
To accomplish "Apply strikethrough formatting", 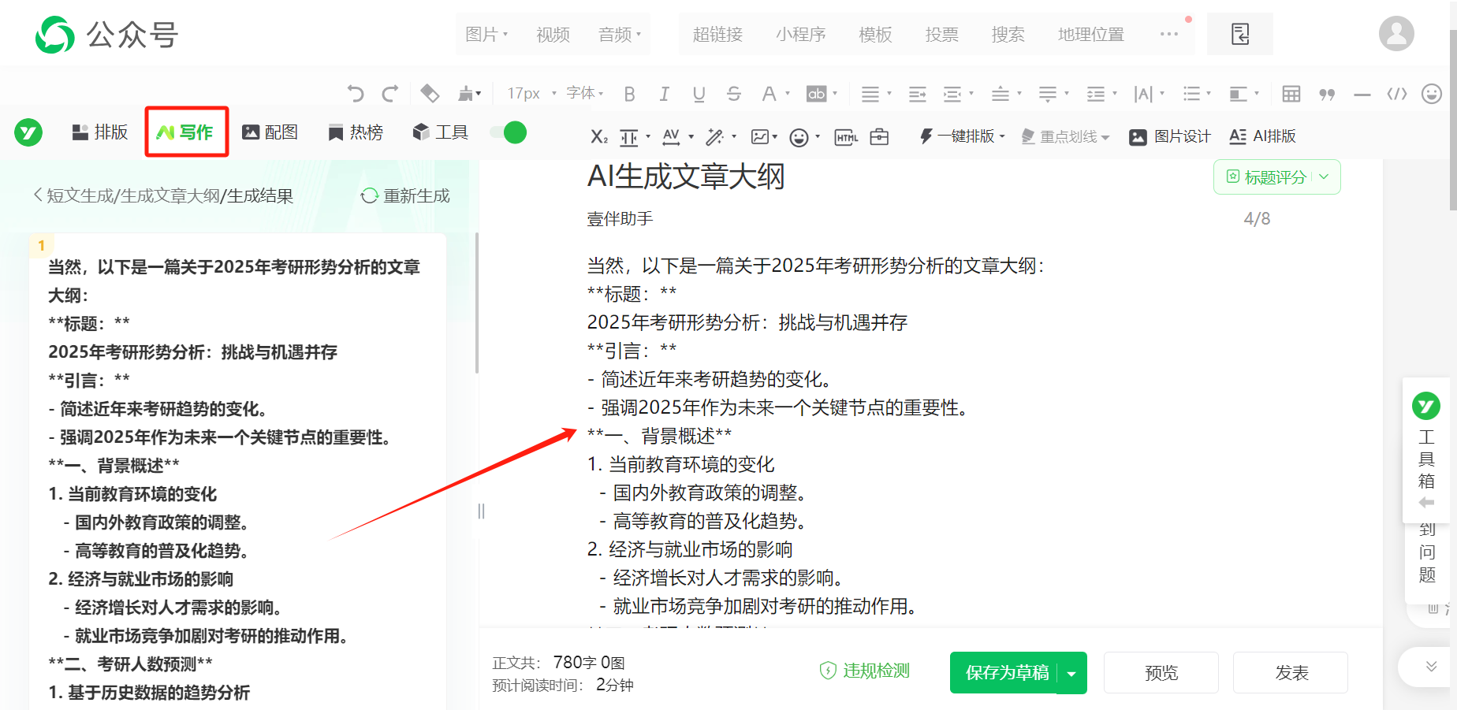I will tap(734, 94).
